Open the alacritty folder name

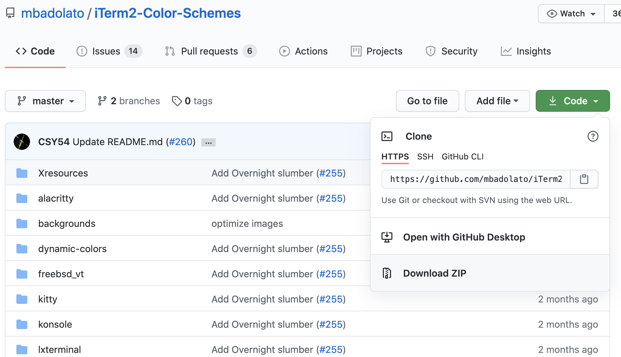pos(56,198)
